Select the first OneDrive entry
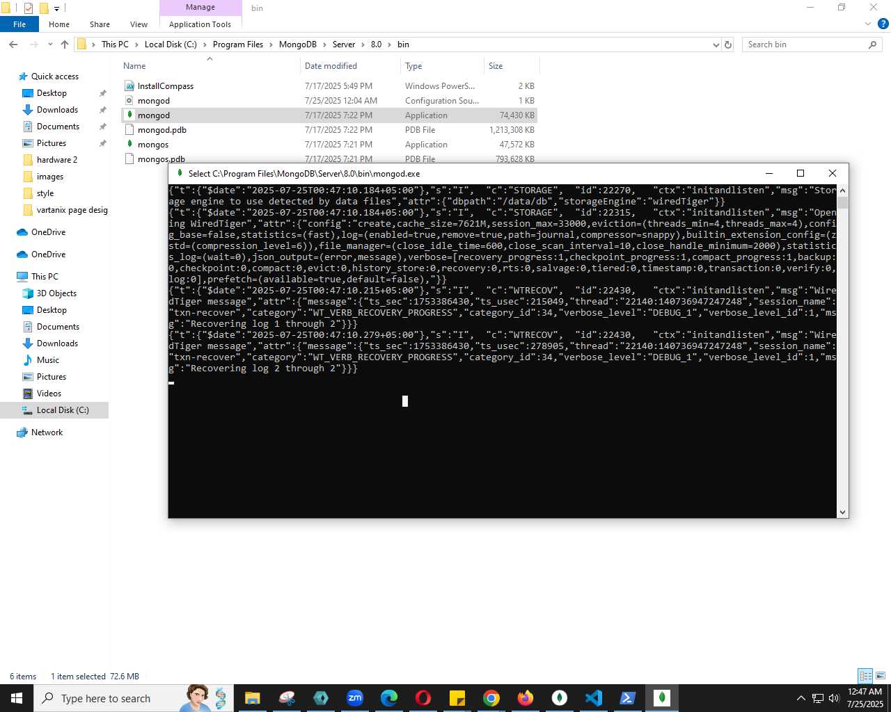This screenshot has height=712, width=891. (x=48, y=232)
